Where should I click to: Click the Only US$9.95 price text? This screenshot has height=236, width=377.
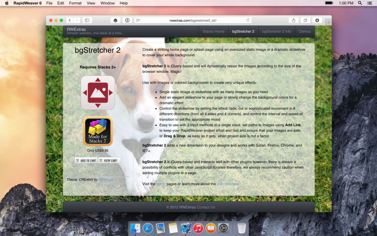tap(98, 151)
